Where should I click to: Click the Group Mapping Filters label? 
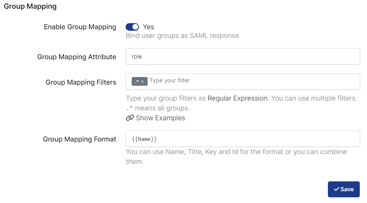coord(81,82)
